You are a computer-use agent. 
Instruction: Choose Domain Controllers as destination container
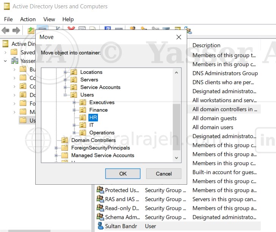93,140
